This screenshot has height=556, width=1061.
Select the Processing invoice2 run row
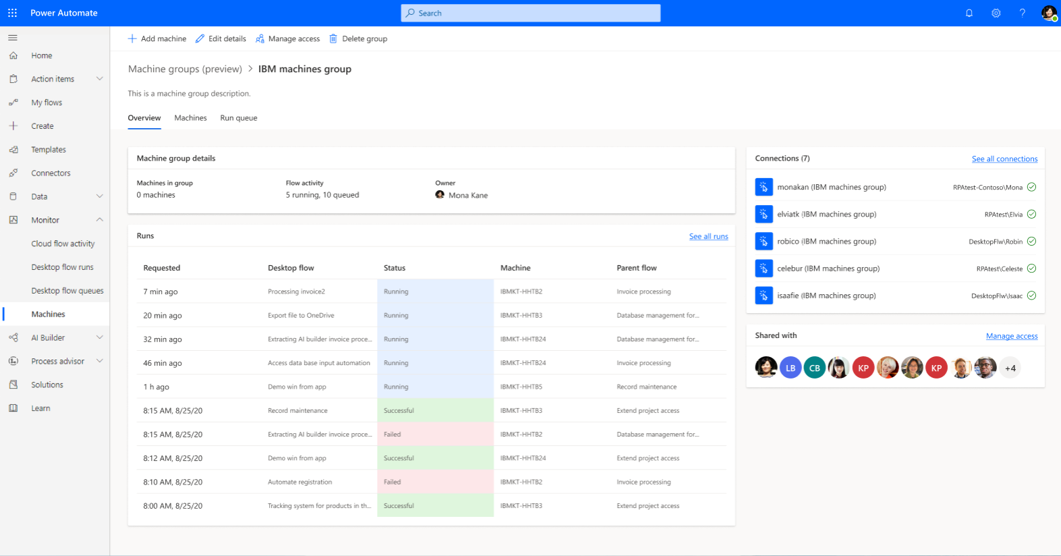coord(431,291)
